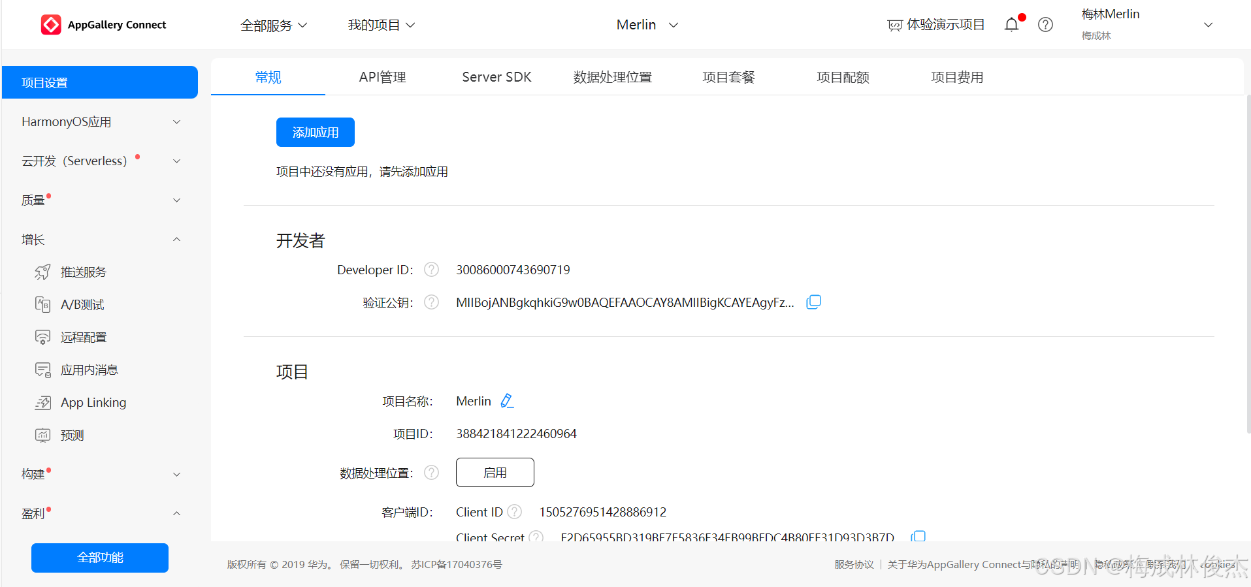Click the App Linking icon
The height and width of the screenshot is (587, 1251).
pos(42,403)
